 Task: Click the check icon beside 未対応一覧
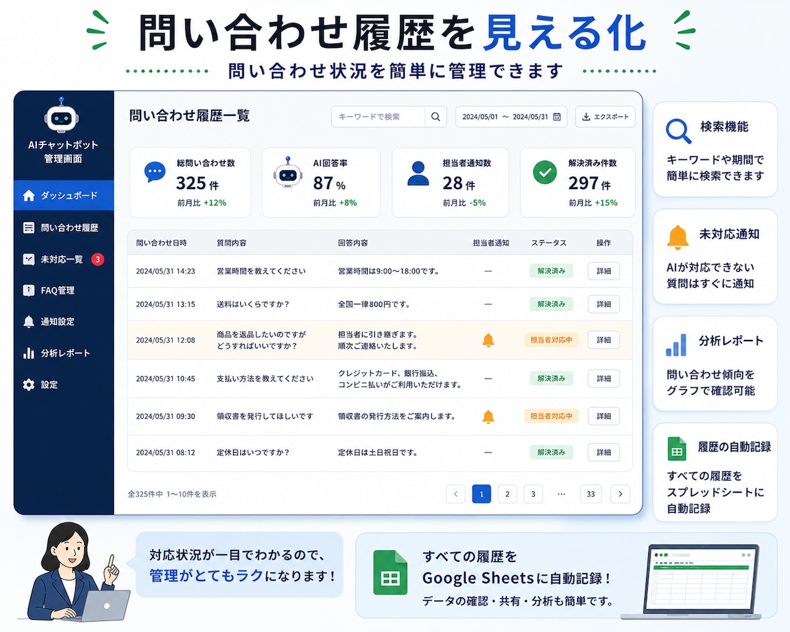click(28, 259)
